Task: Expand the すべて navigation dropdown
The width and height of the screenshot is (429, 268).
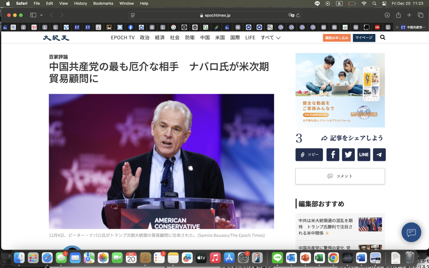Action: point(271,38)
